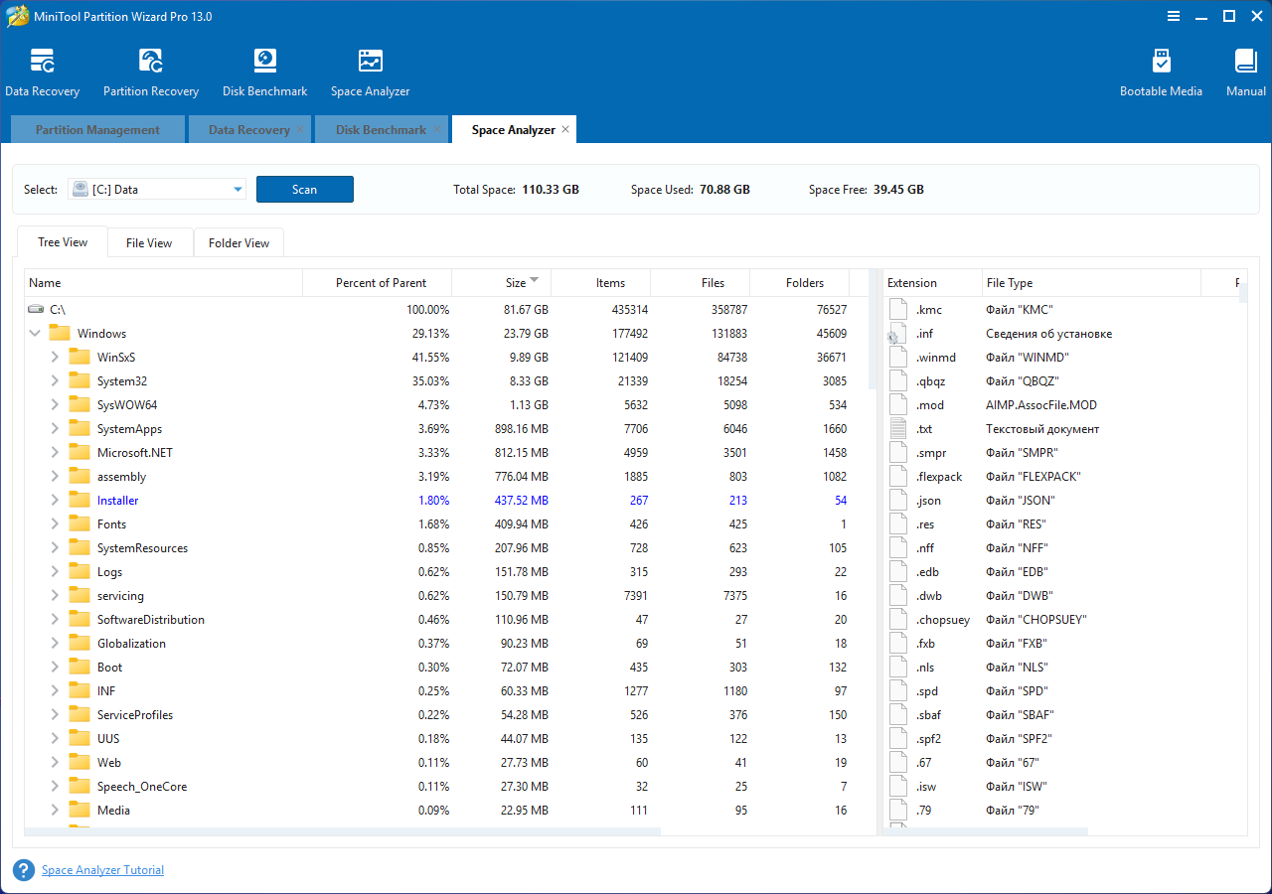
Task: Select the .chopsuey extension row
Action: click(1063, 620)
